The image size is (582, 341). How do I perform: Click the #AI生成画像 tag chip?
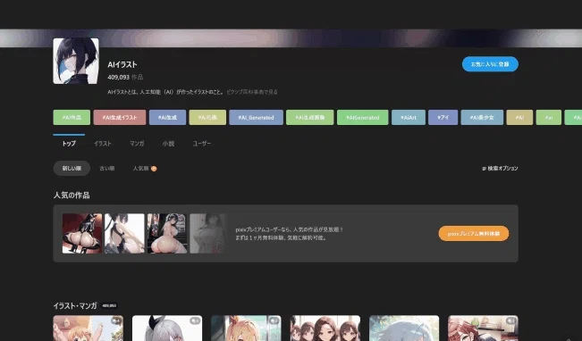click(x=310, y=118)
